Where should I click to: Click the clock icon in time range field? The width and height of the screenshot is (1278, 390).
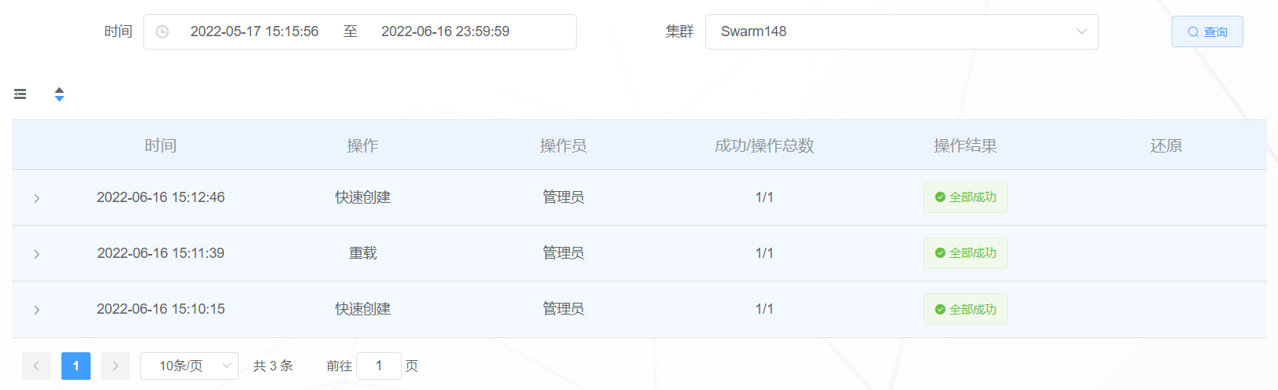point(162,31)
